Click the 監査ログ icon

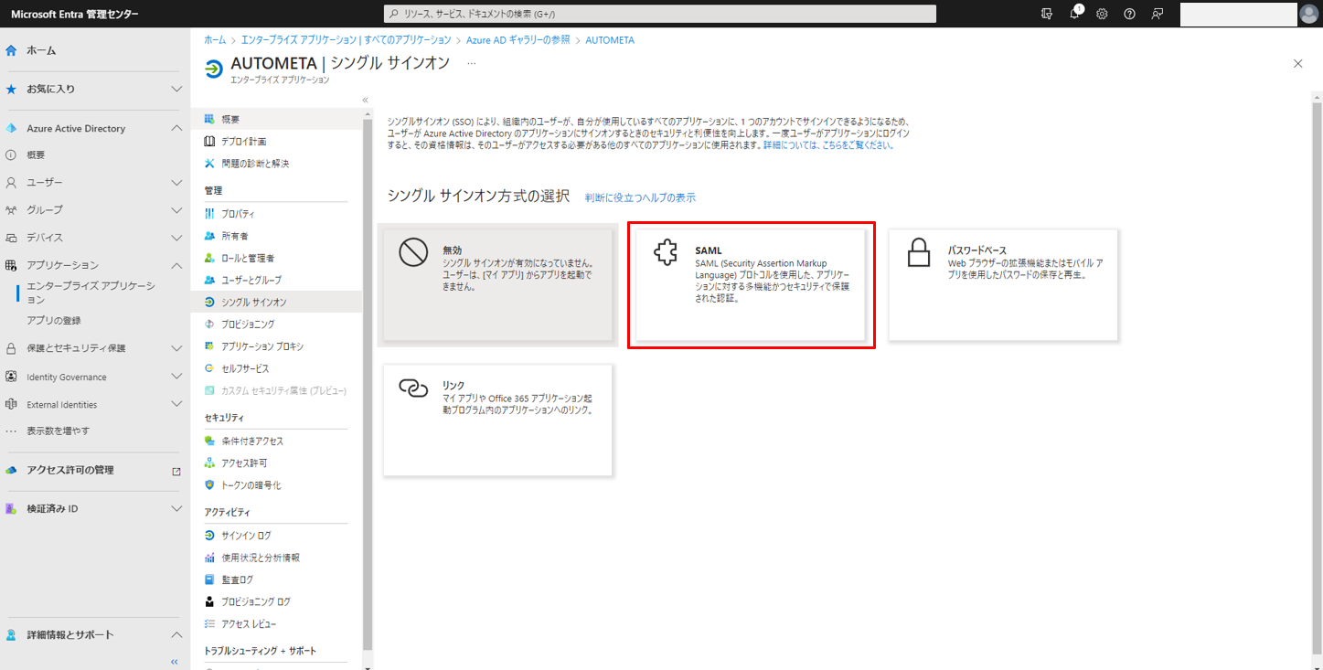click(x=210, y=580)
